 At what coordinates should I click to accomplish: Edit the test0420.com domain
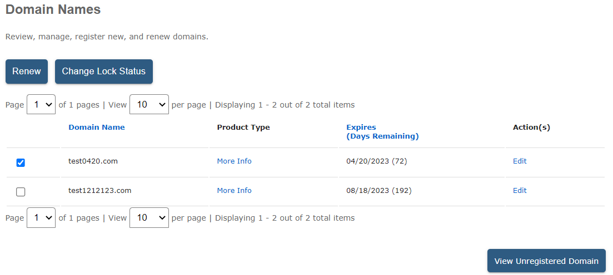point(520,161)
